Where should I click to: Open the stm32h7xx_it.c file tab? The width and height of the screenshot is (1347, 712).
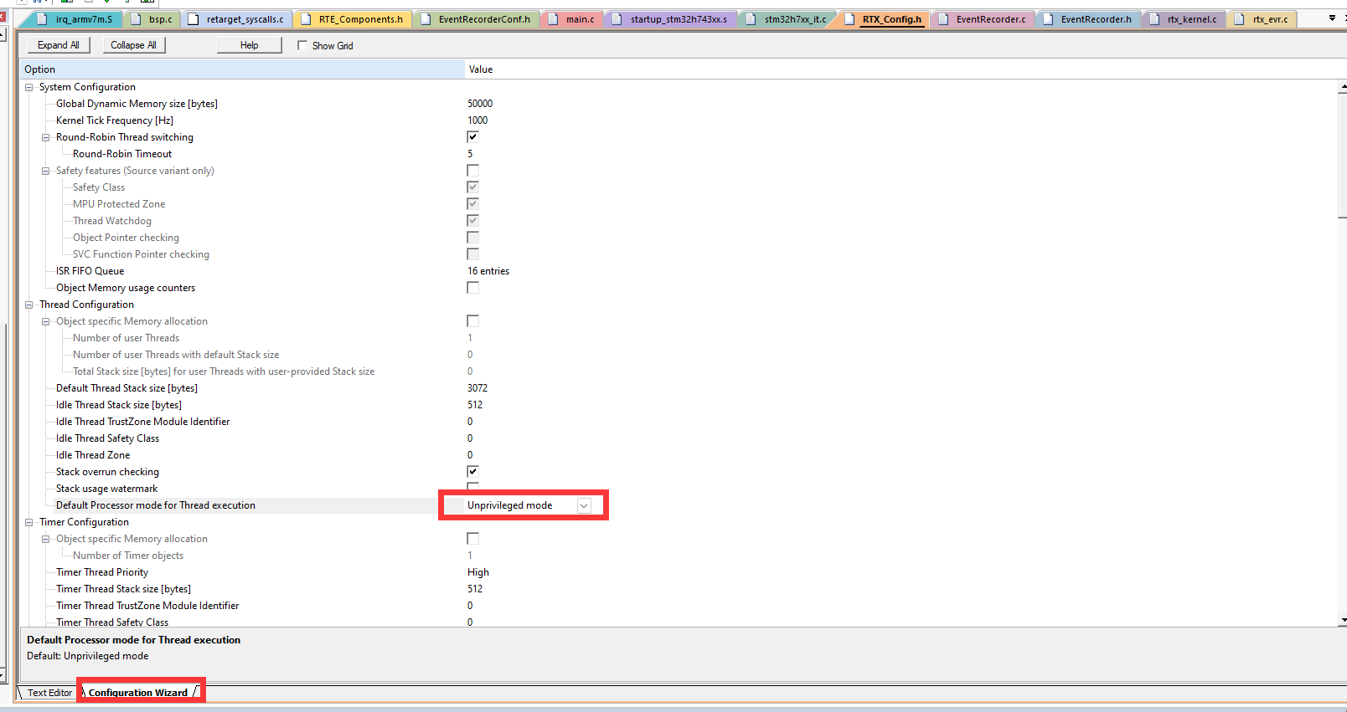[x=794, y=19]
